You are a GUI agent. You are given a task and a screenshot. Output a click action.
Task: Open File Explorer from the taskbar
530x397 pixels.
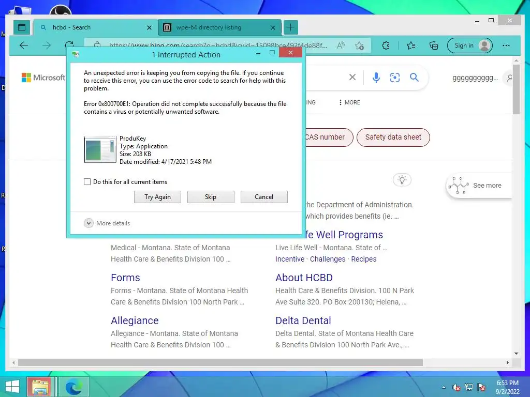[40, 387]
